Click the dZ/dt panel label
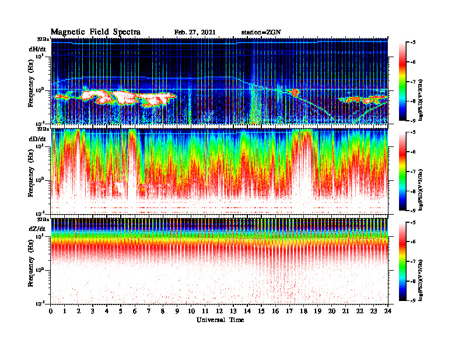 37,229
